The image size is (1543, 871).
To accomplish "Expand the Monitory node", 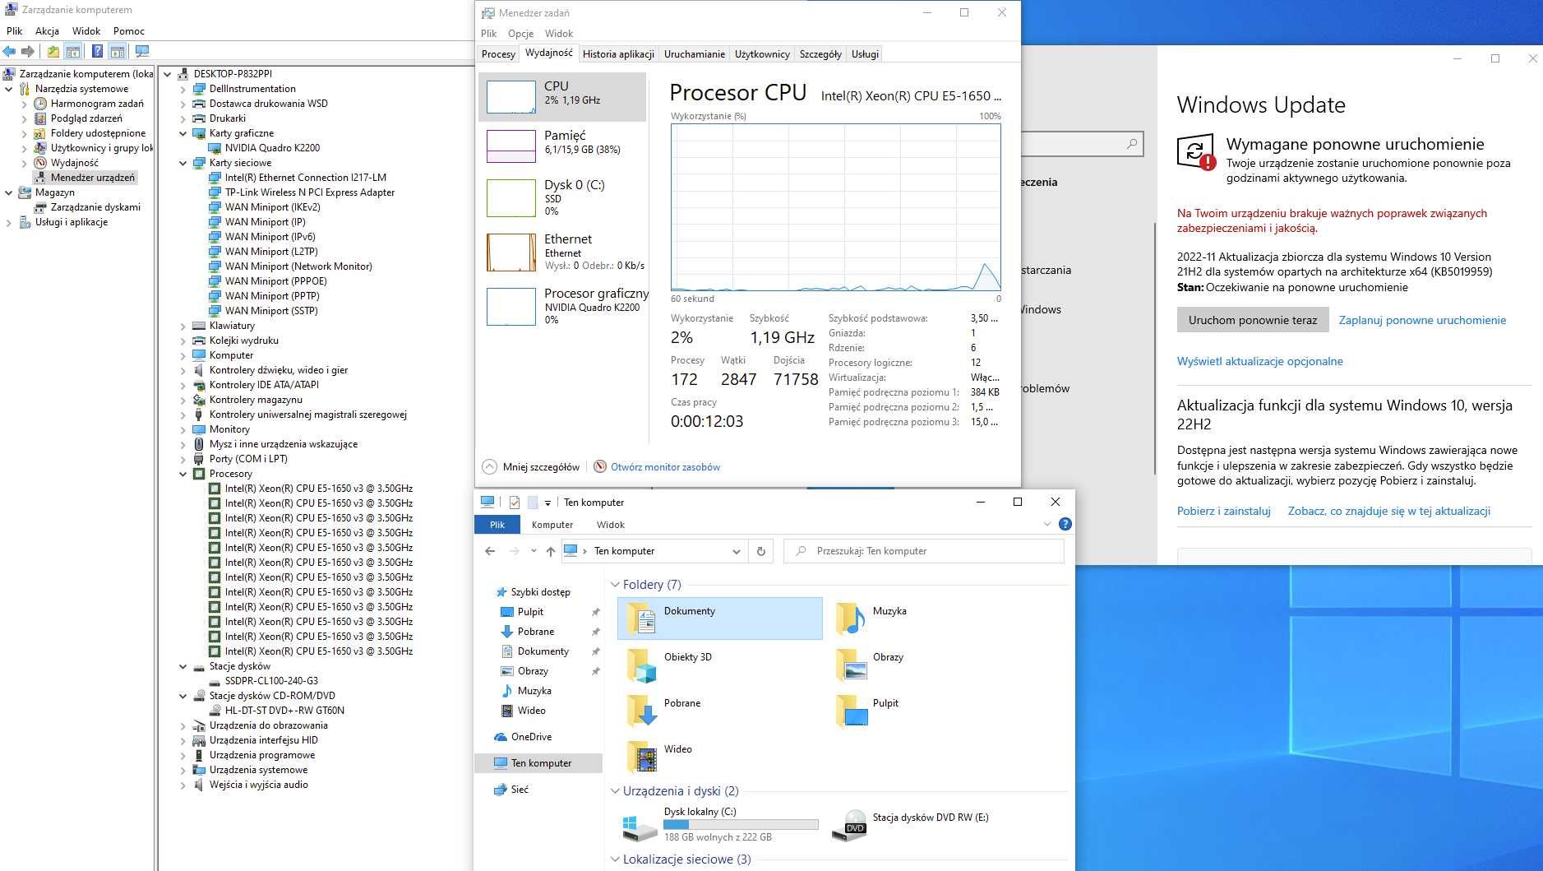I will click(x=182, y=429).
